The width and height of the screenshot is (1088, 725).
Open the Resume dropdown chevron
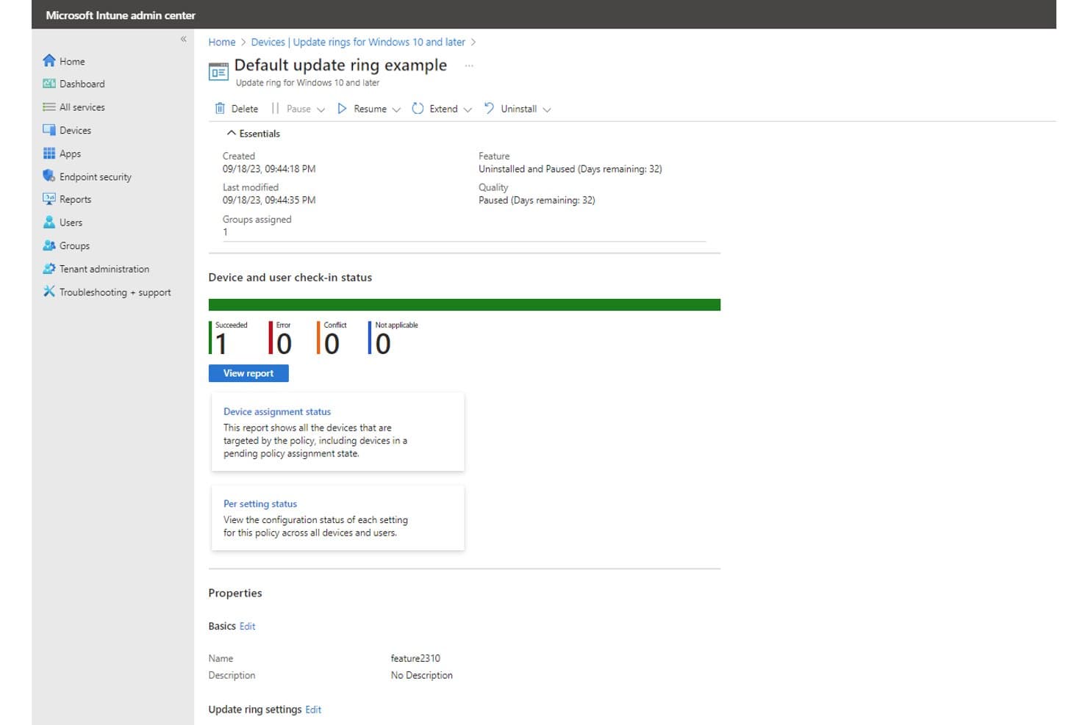(x=396, y=109)
